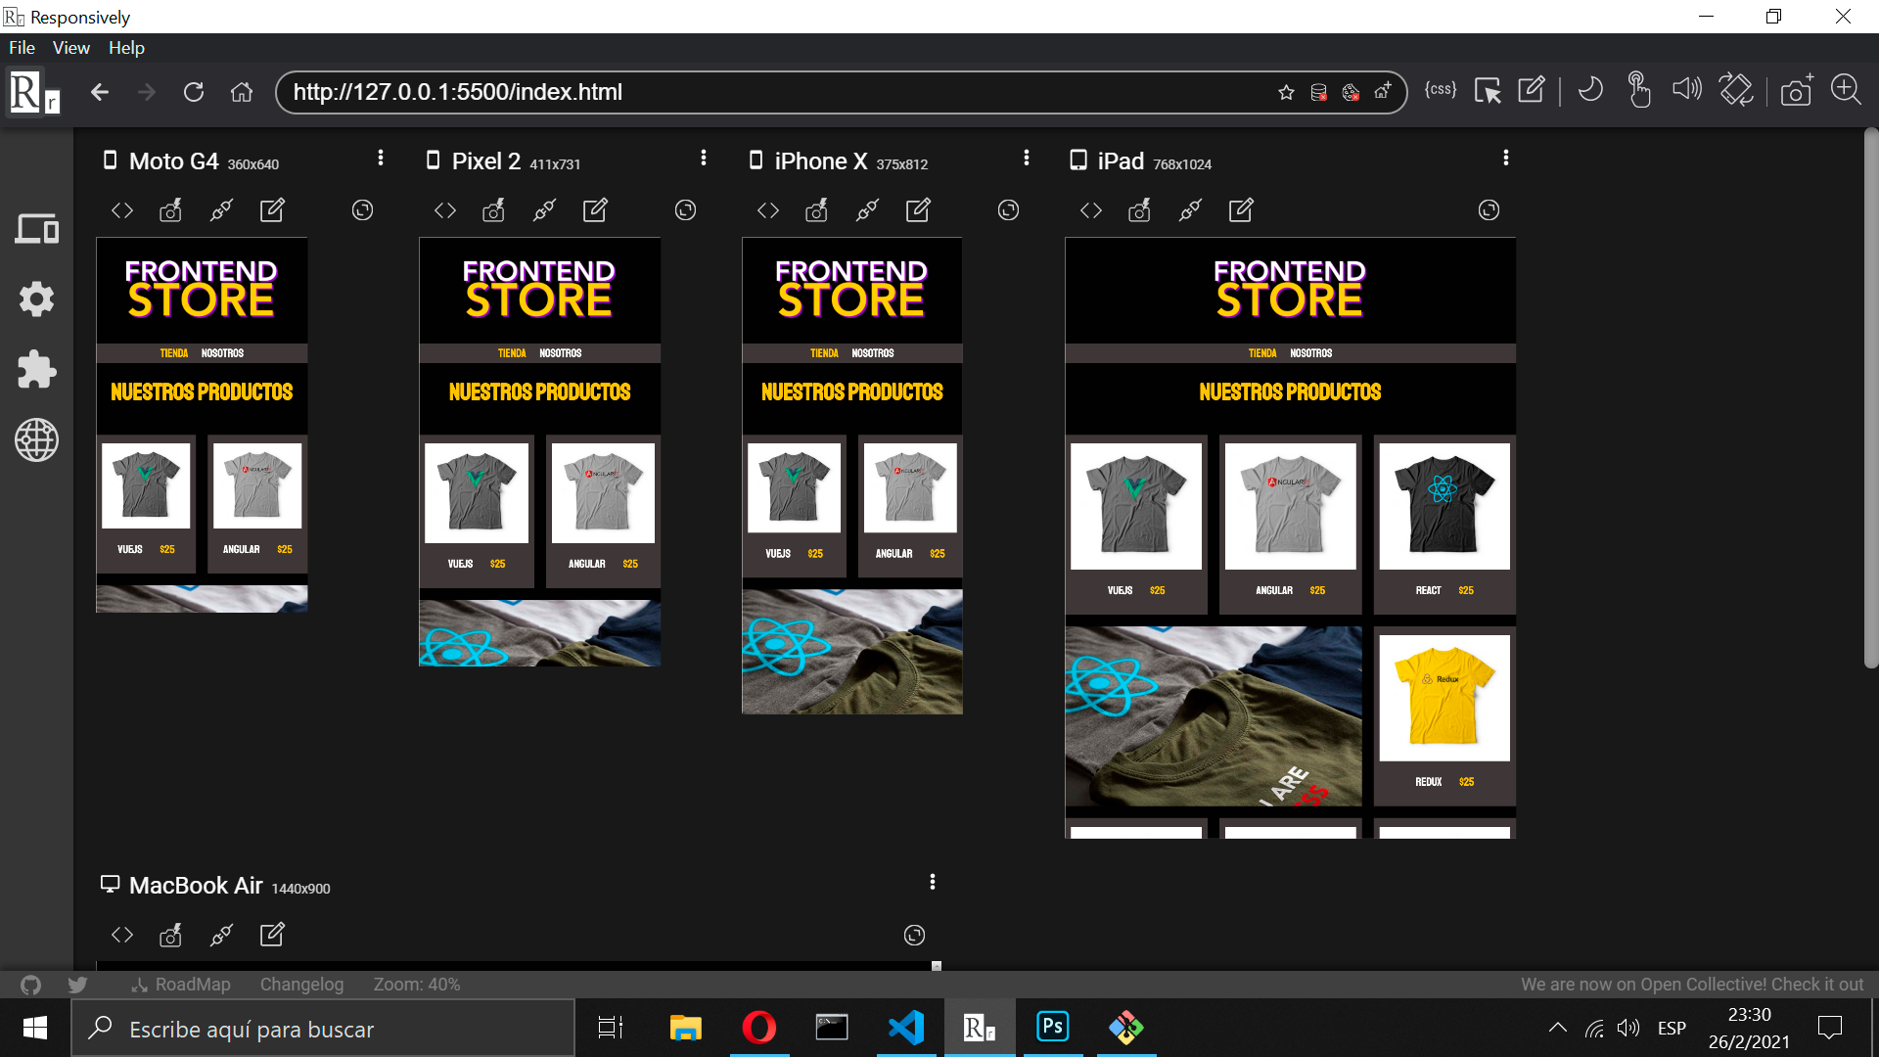Enable touch simulation mode

(1639, 89)
